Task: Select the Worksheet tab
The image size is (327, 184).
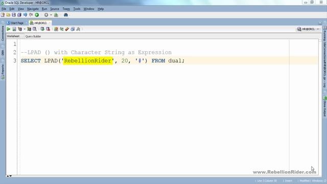Action: tap(13, 36)
